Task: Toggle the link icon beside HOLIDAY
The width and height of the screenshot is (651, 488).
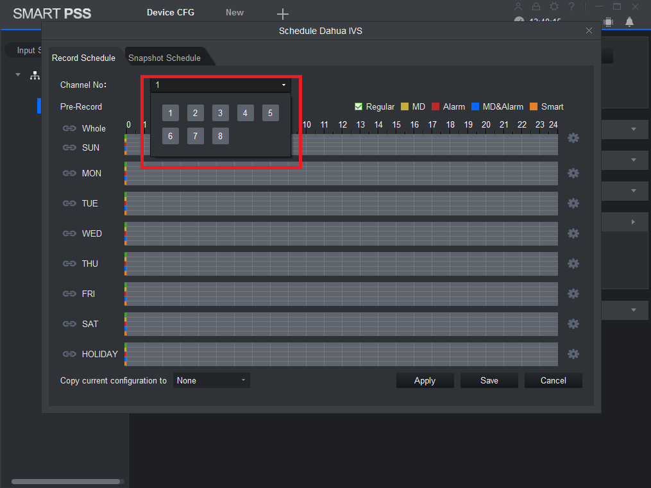Action: (x=69, y=354)
